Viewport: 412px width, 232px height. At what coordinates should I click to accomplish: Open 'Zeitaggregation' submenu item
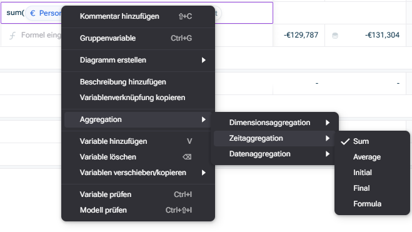[274, 138]
